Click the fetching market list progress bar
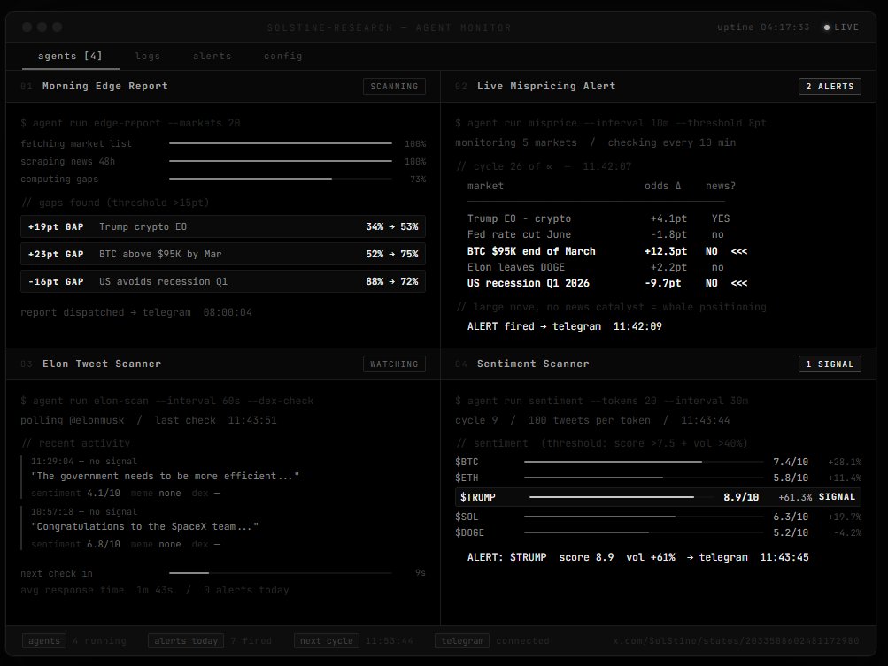 281,143
